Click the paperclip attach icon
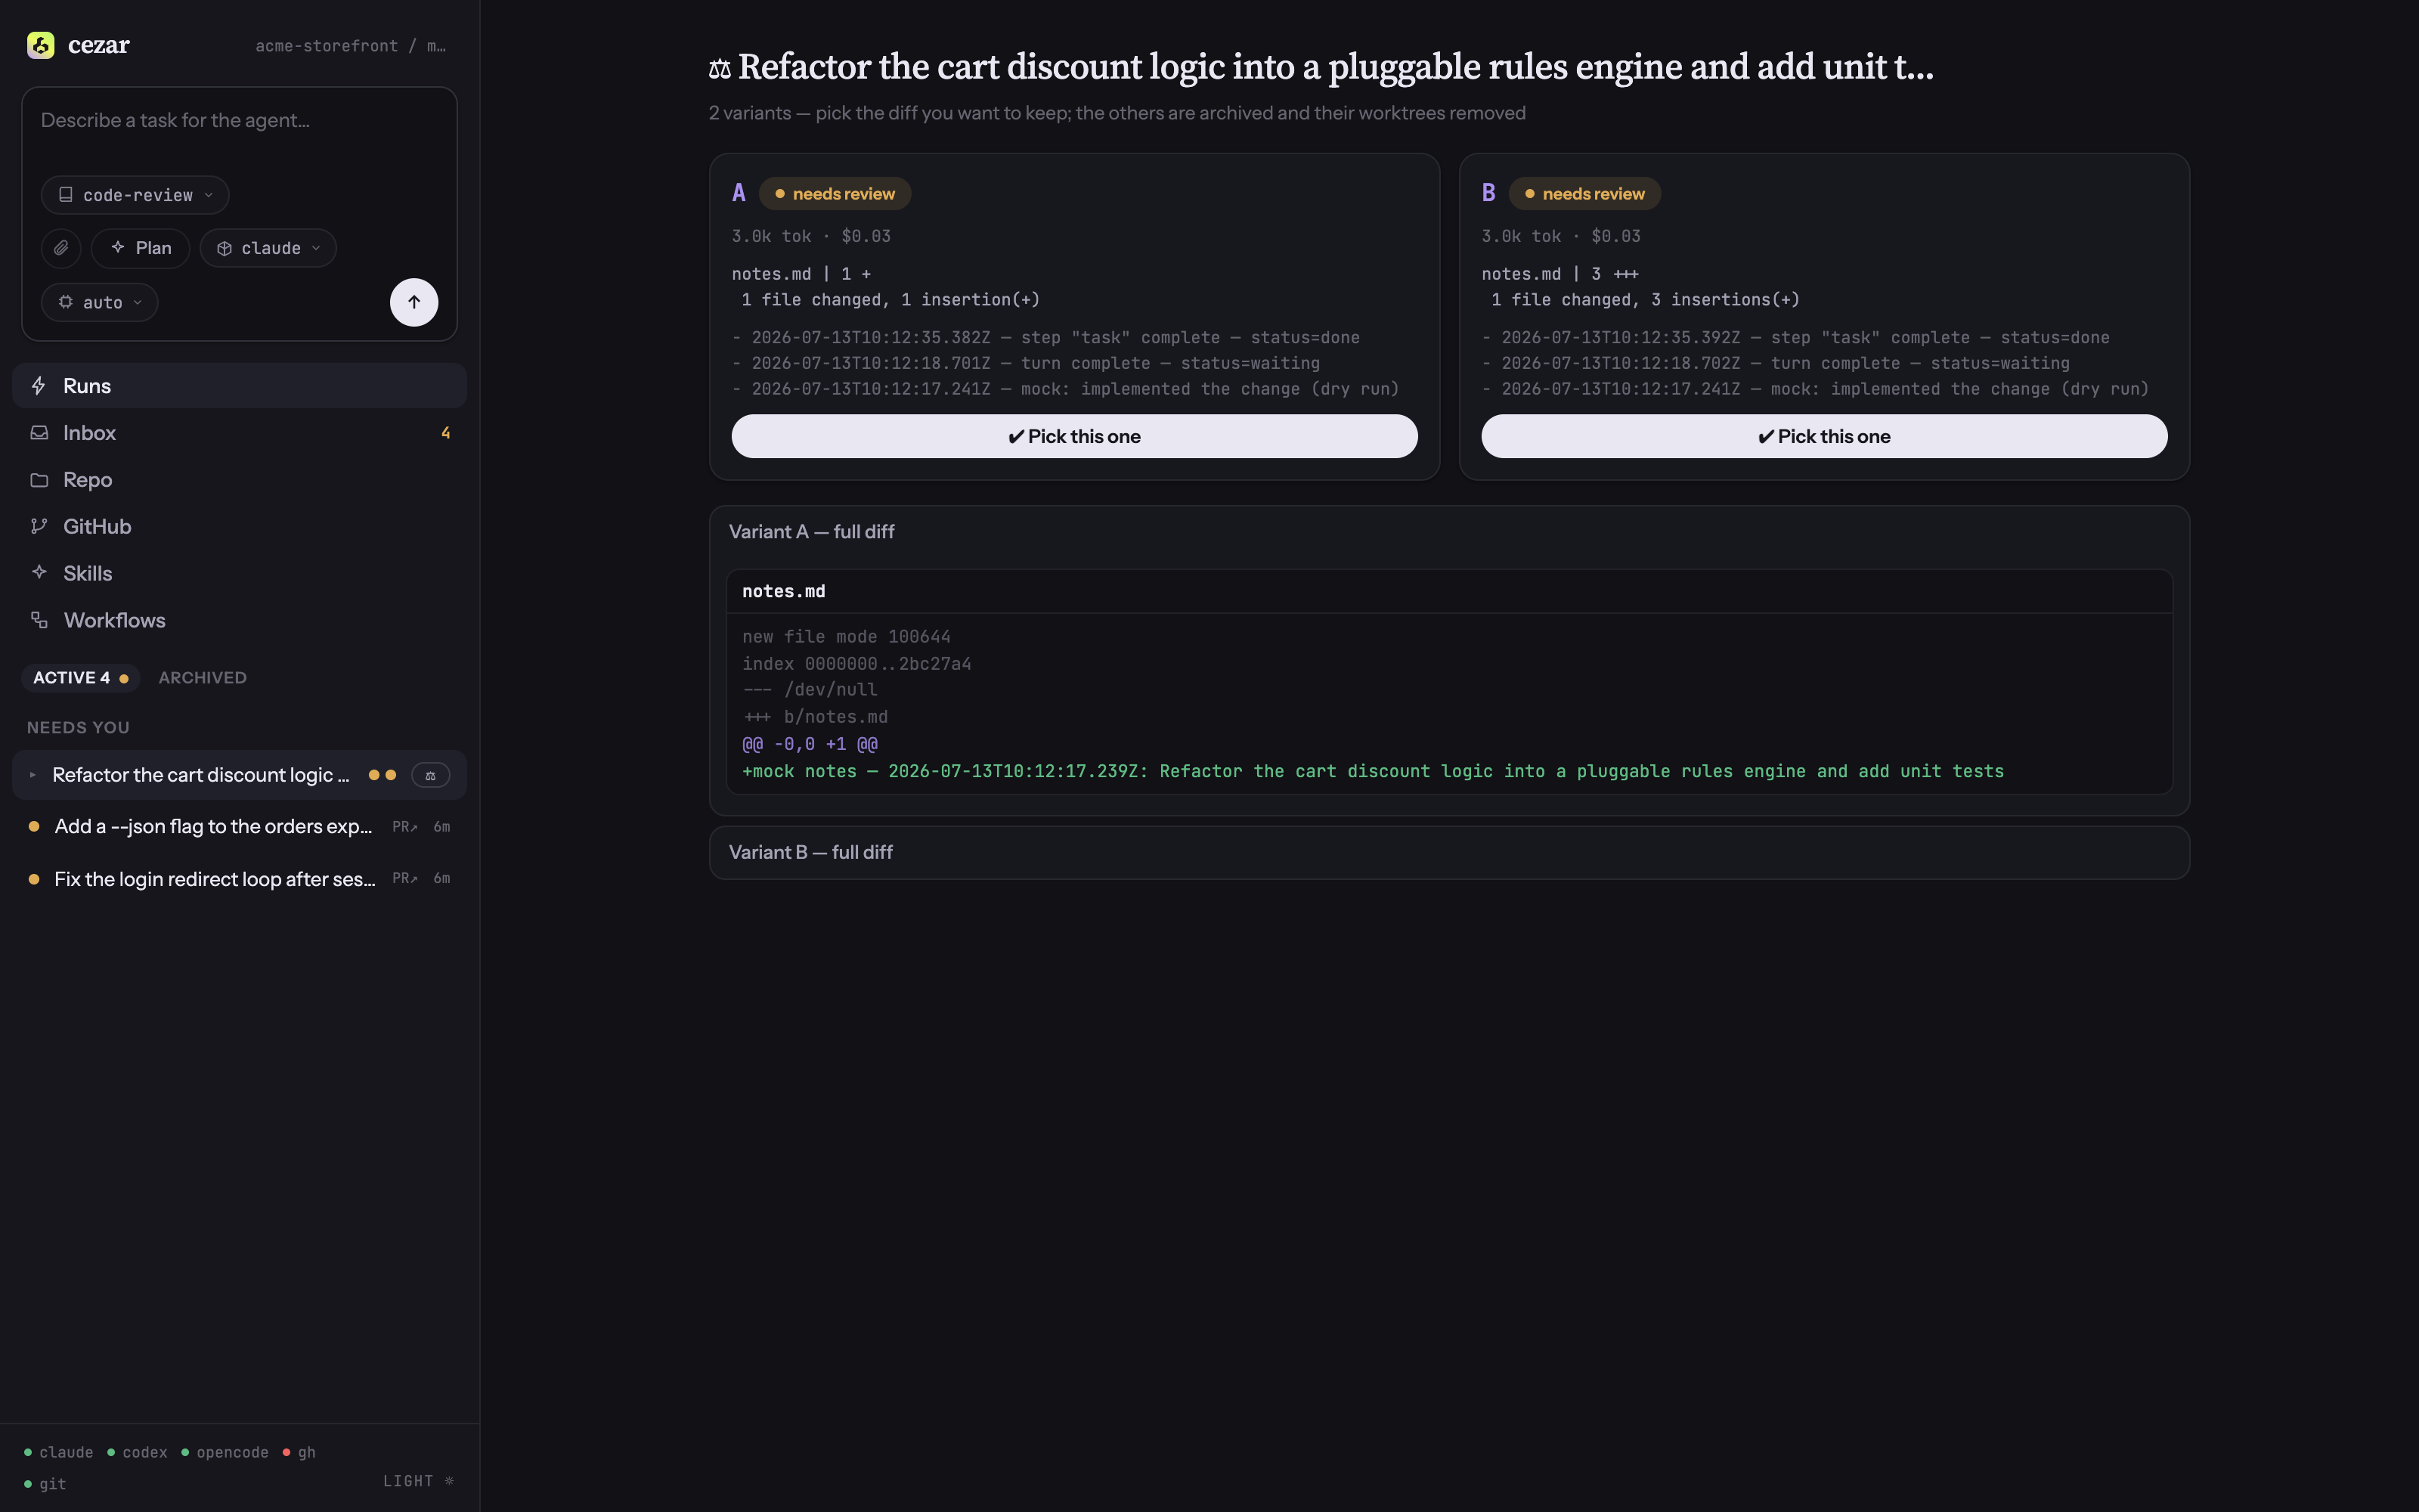The height and width of the screenshot is (1512, 2419). 61,248
